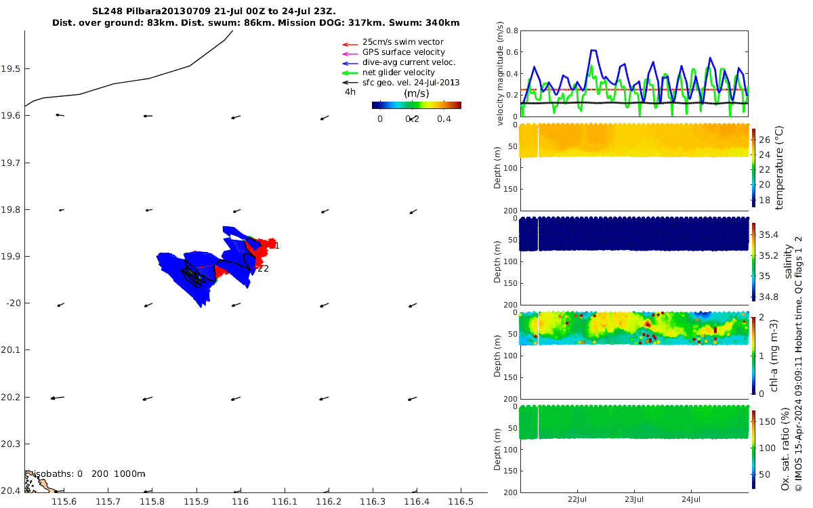Click the 26 tick on the temperature colorbar

(765, 140)
